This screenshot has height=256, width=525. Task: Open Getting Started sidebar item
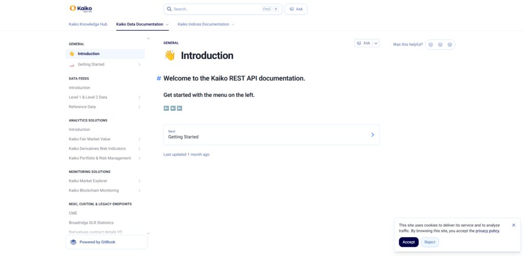click(105, 65)
